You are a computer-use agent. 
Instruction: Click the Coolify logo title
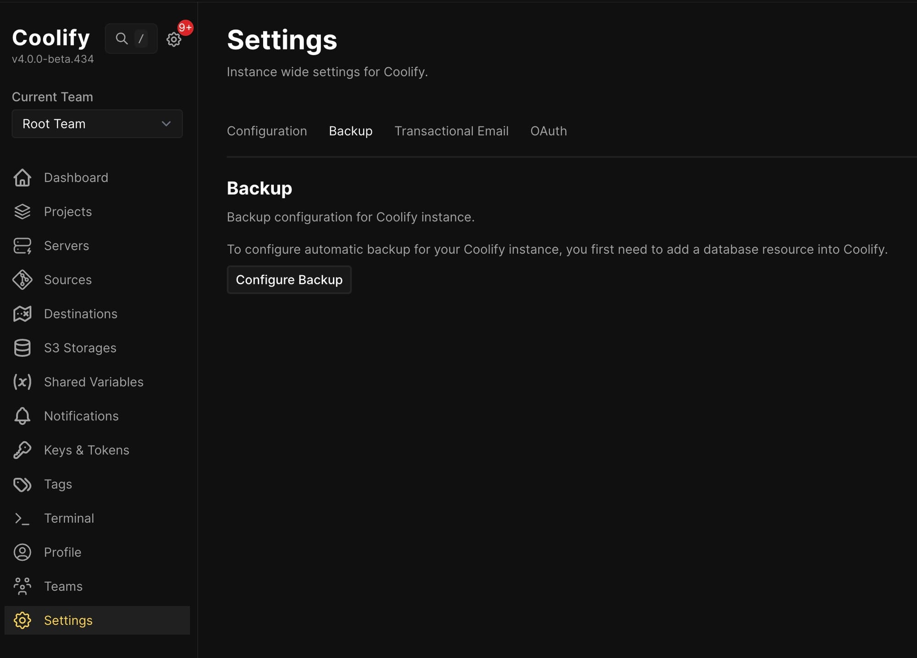(51, 38)
